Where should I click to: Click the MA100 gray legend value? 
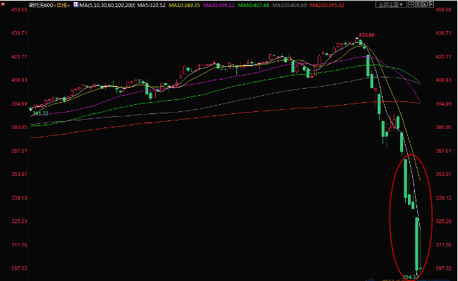coord(289,5)
